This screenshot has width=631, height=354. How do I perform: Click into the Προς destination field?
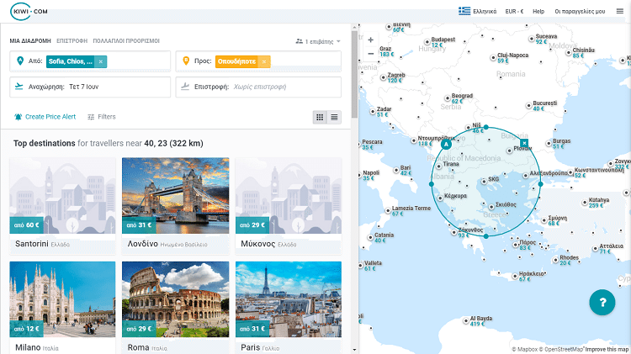pyautogui.click(x=258, y=61)
